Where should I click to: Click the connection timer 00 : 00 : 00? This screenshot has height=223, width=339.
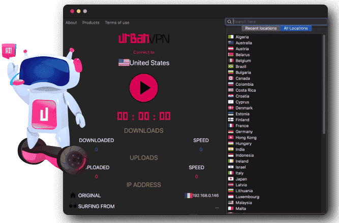(144, 116)
